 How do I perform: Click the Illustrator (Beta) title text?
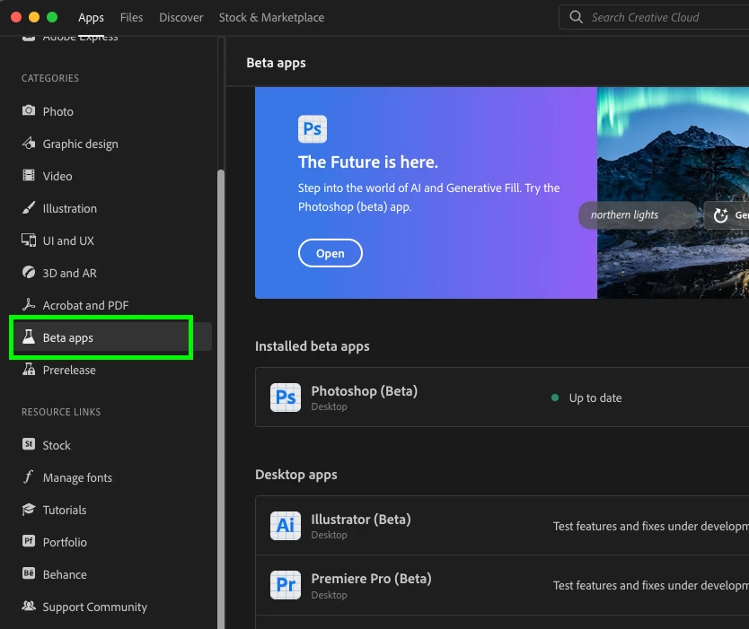(x=361, y=520)
